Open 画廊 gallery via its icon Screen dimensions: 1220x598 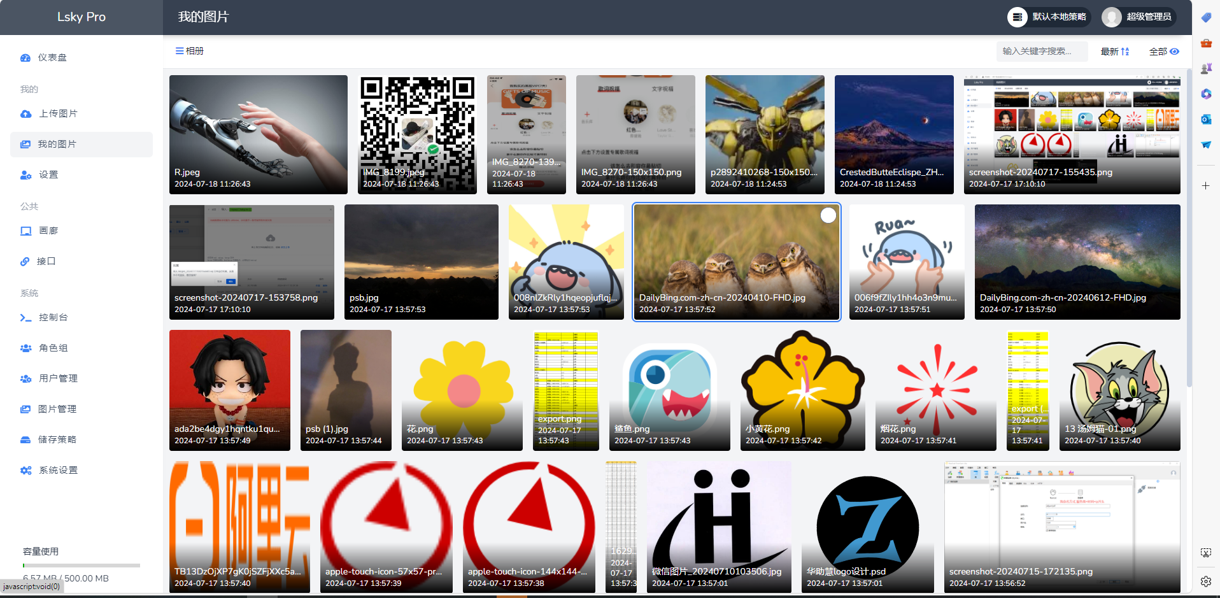[25, 231]
